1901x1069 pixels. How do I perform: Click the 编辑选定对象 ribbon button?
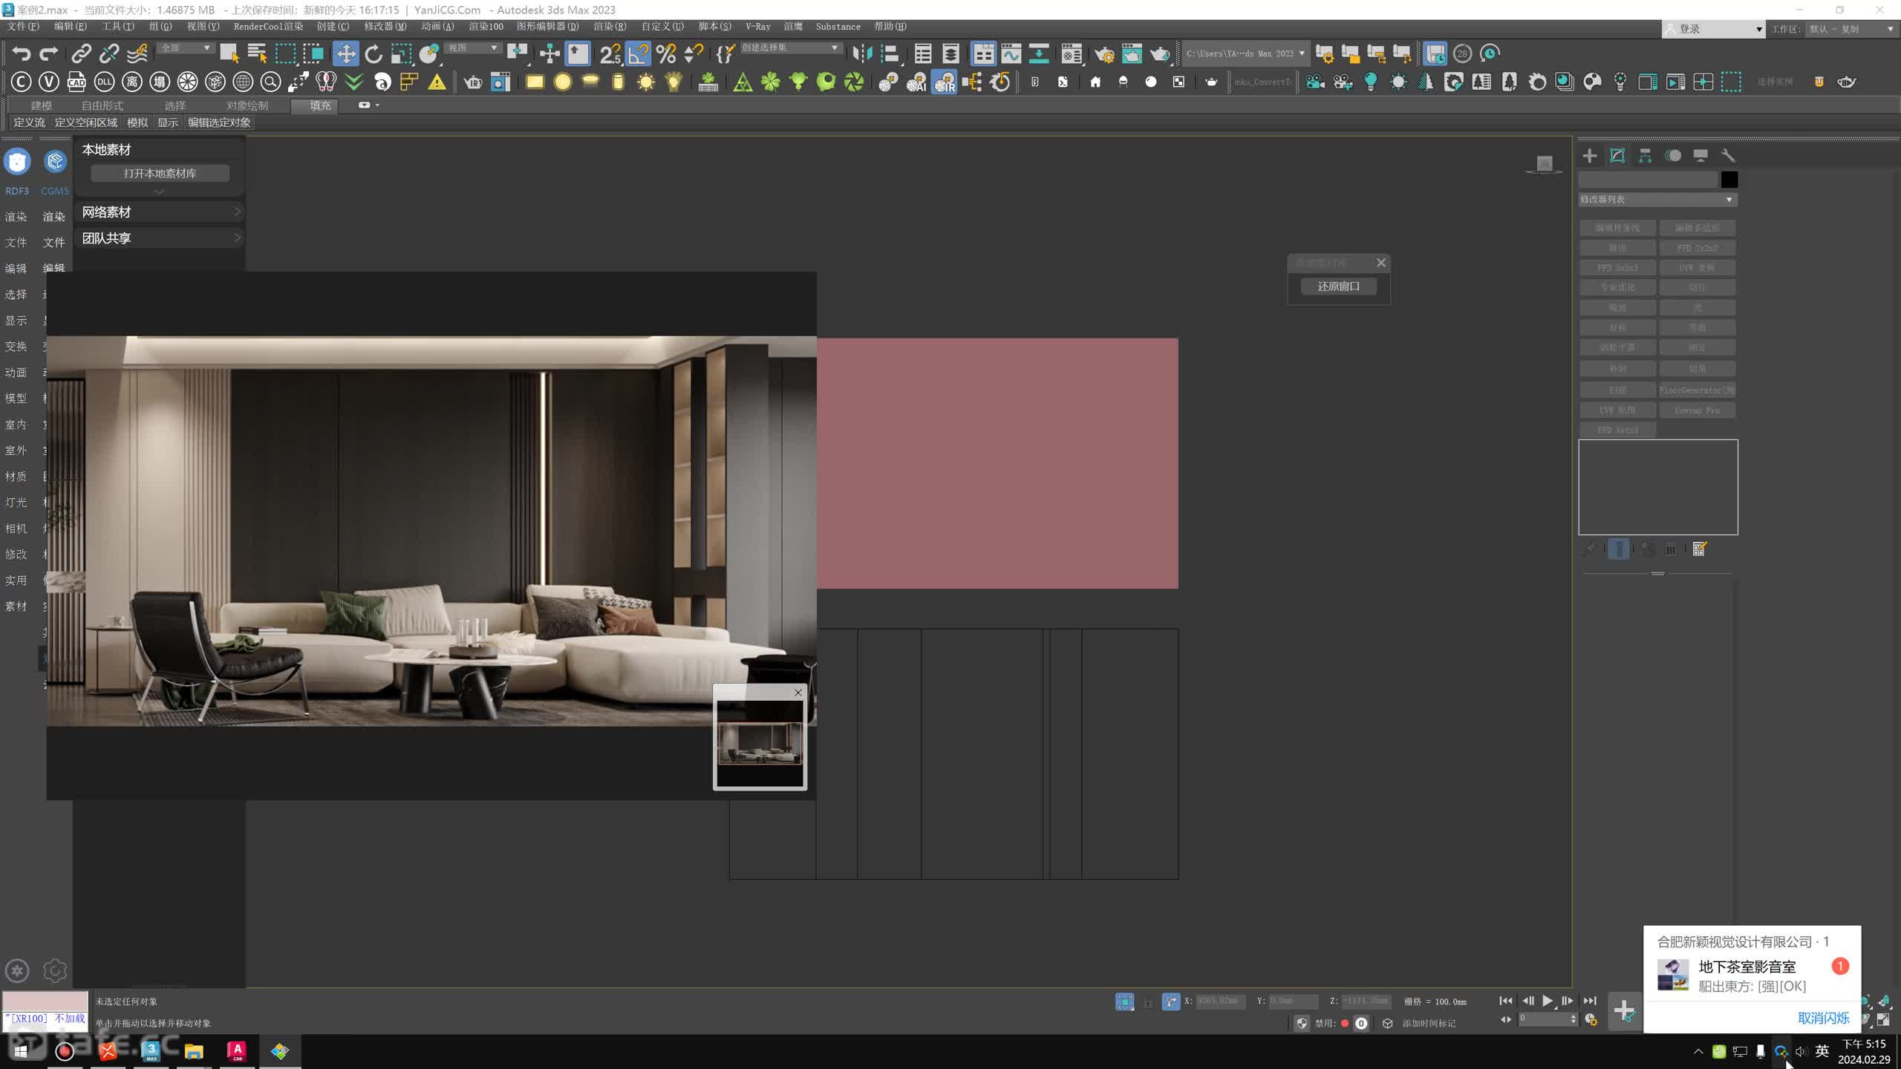pos(219,122)
